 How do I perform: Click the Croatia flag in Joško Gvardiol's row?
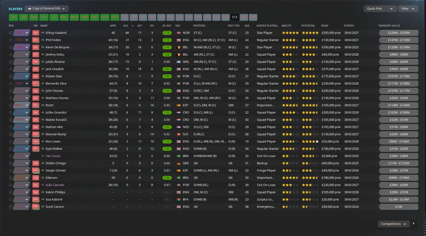coord(178,113)
